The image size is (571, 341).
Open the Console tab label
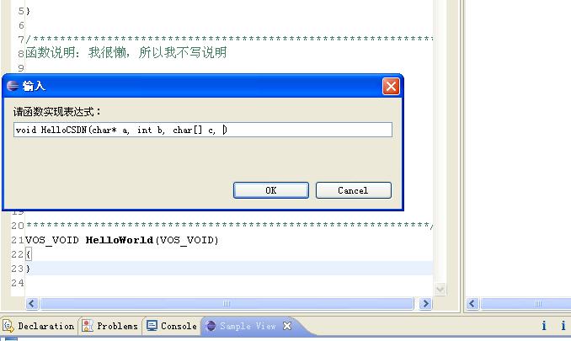click(x=179, y=326)
